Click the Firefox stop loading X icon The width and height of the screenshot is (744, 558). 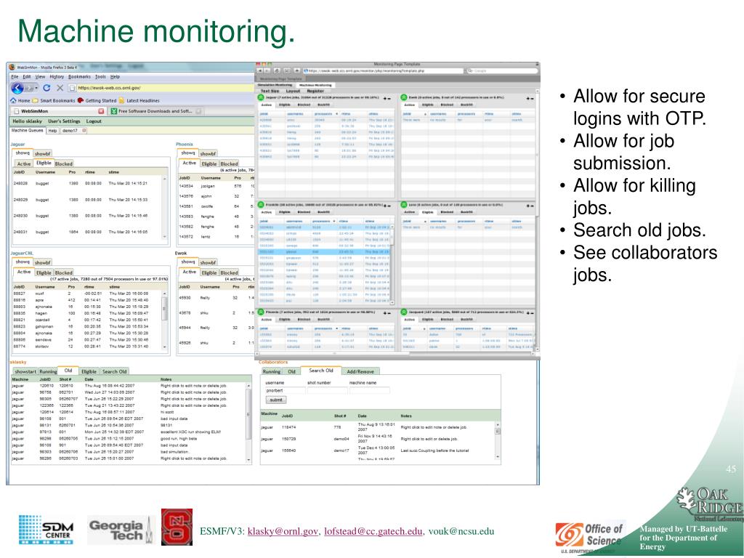click(60, 88)
